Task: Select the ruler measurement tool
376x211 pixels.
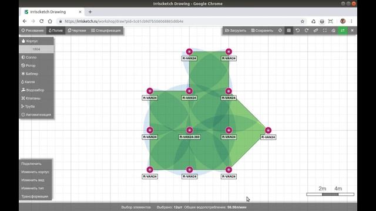Action: [x=315, y=30]
